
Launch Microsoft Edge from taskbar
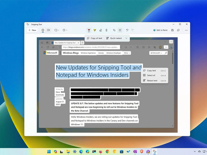tap(81, 152)
